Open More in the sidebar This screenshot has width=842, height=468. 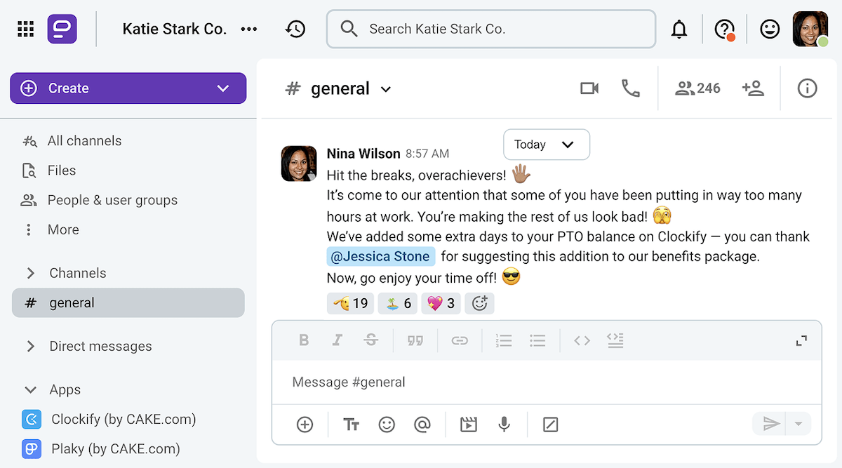63,229
